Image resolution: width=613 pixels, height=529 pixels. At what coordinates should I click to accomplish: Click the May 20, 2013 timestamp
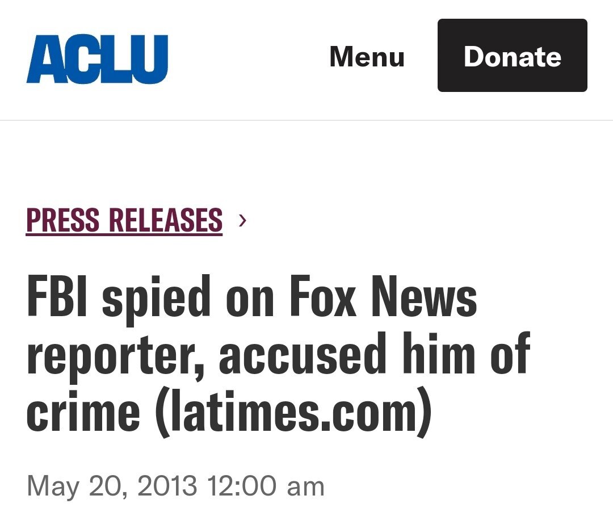[x=175, y=486]
